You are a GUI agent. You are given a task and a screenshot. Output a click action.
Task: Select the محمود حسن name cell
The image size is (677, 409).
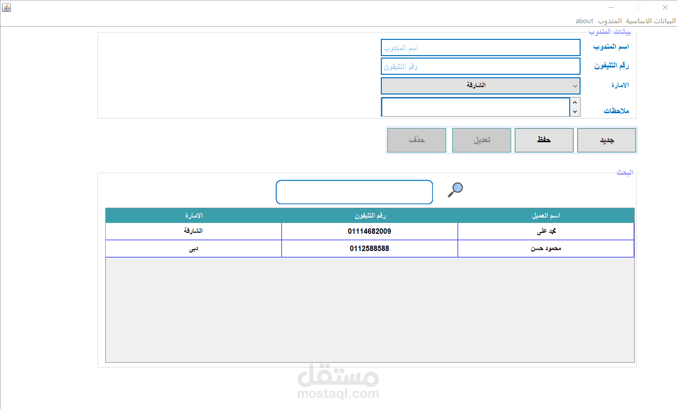pyautogui.click(x=546, y=249)
